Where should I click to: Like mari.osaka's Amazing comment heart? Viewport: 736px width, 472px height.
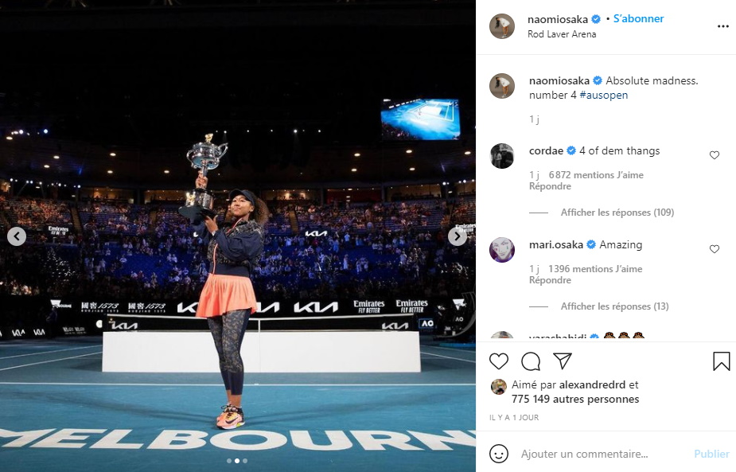(714, 249)
